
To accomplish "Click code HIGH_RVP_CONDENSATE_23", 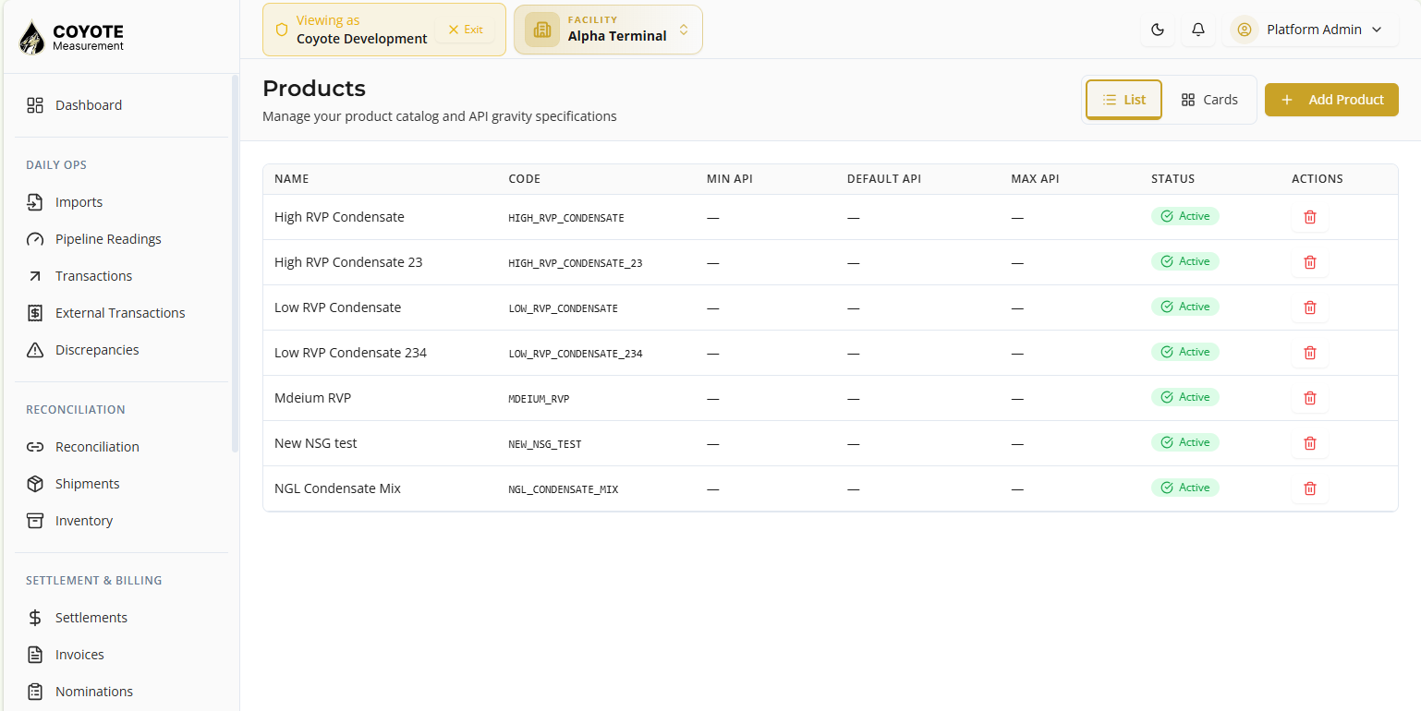I will pyautogui.click(x=576, y=263).
